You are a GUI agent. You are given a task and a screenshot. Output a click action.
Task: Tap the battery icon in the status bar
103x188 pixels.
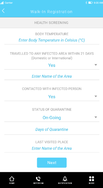click(x=90, y=3)
